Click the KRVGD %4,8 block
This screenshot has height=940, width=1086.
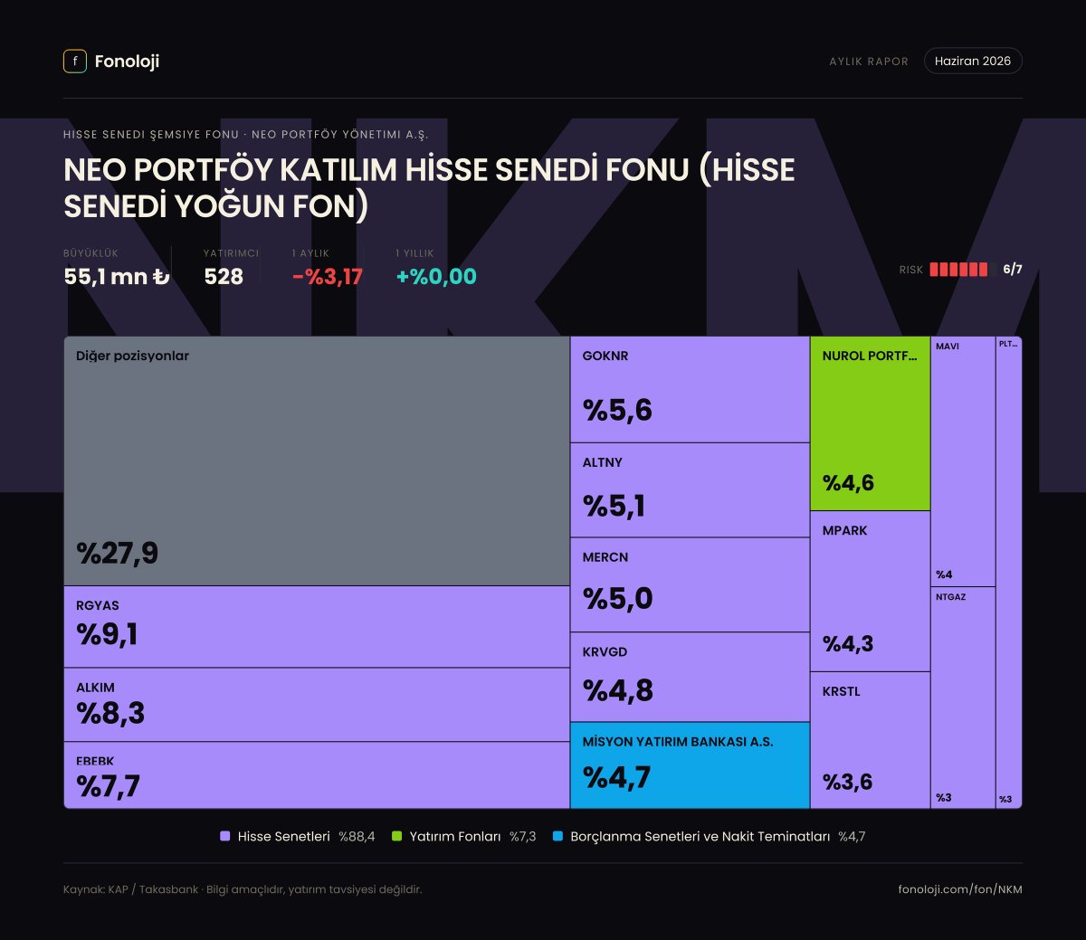click(x=690, y=677)
